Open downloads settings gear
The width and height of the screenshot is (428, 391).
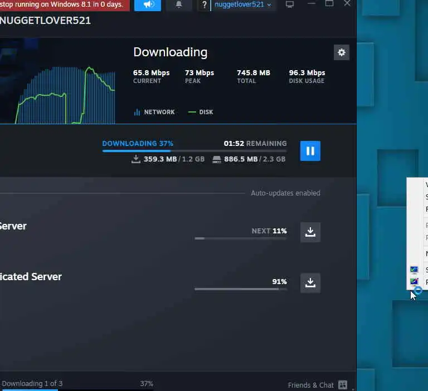click(x=341, y=52)
